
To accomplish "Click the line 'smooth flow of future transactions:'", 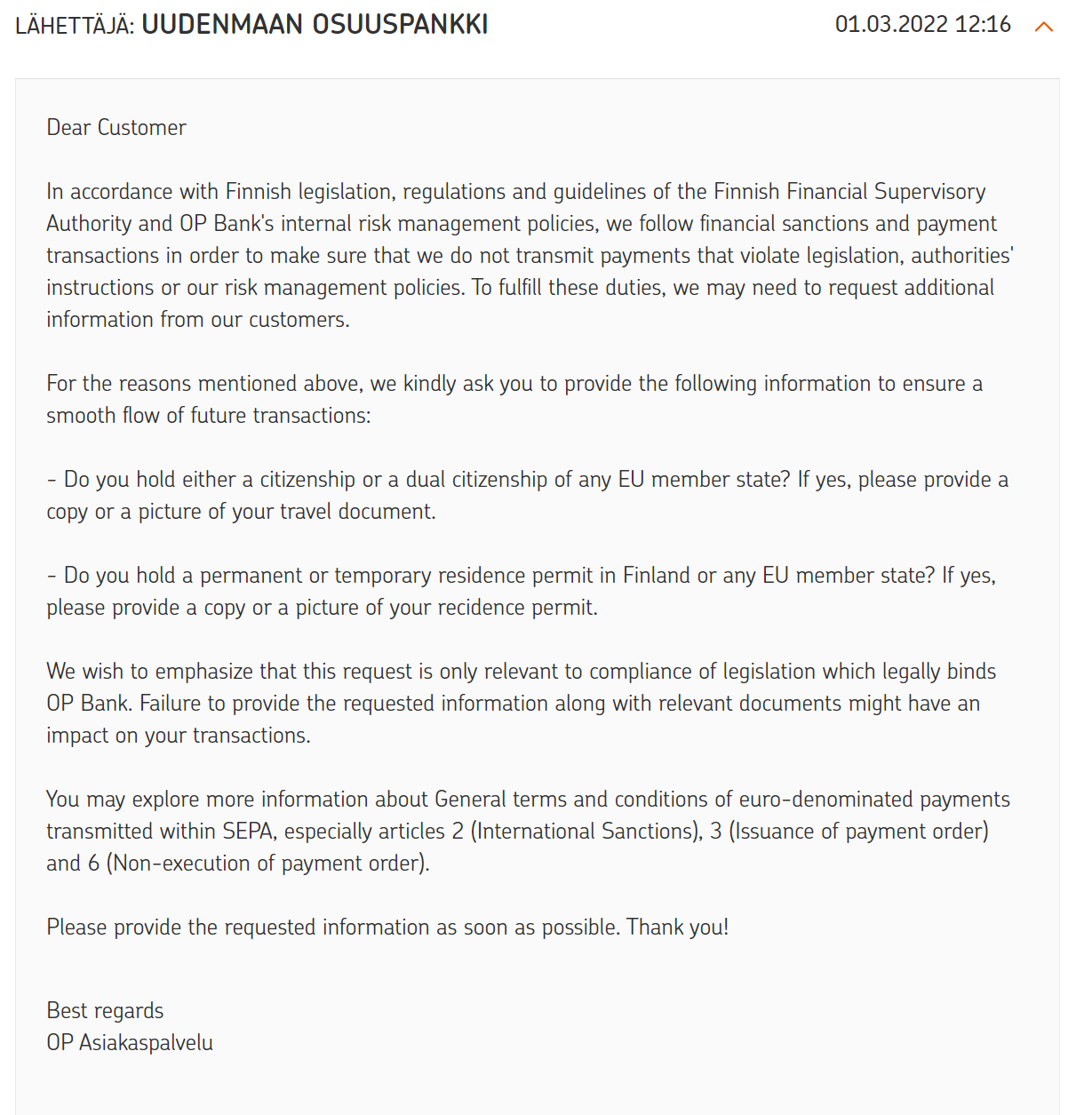I will point(209,416).
